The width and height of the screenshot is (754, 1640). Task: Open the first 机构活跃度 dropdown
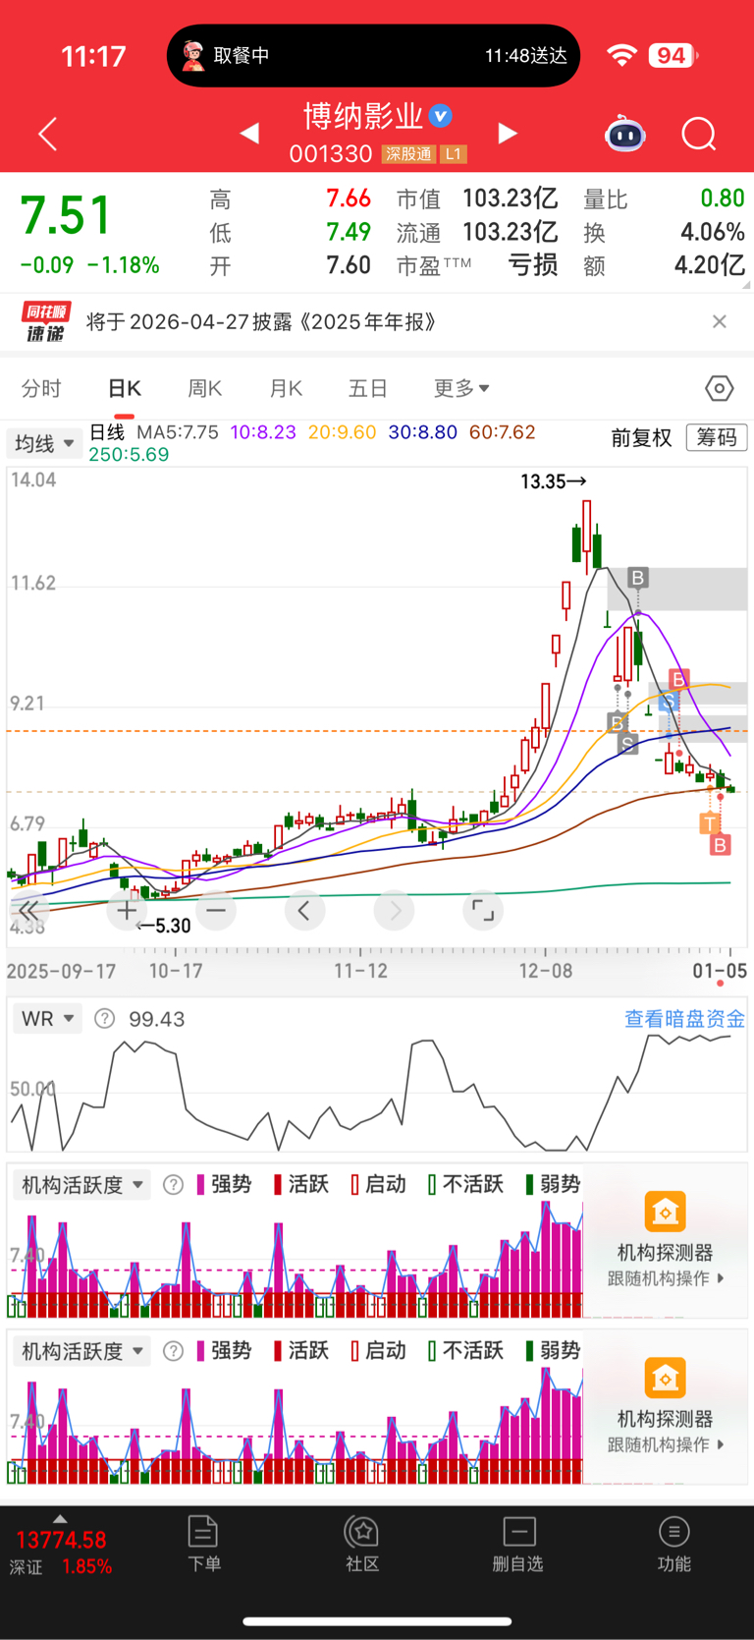tap(82, 1185)
